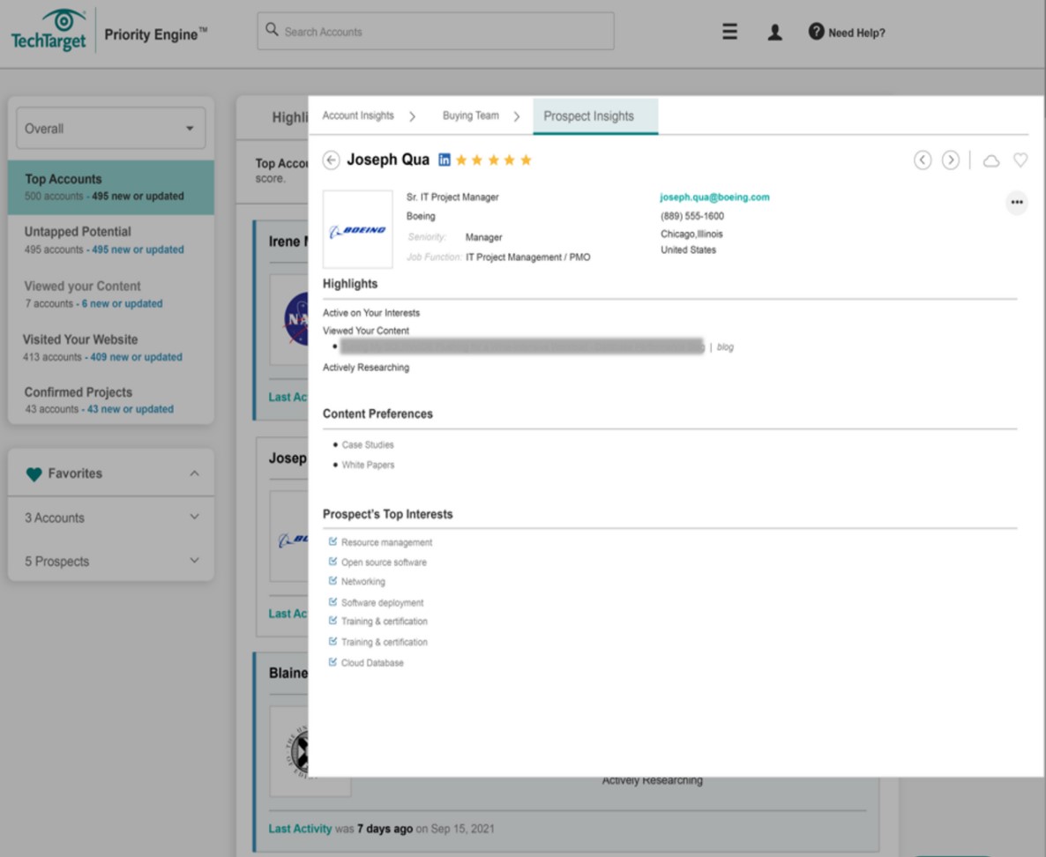Viewport: 1046px width, 857px height.
Task: Click the Search Accounts input field
Action: 436,31
